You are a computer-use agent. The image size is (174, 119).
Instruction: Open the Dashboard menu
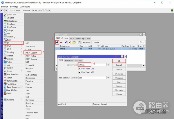coord(25,7)
